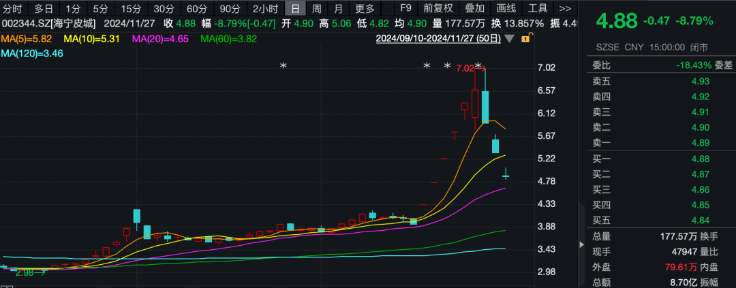
Task: Click the MA(5) indicator label
Action: click(x=26, y=39)
